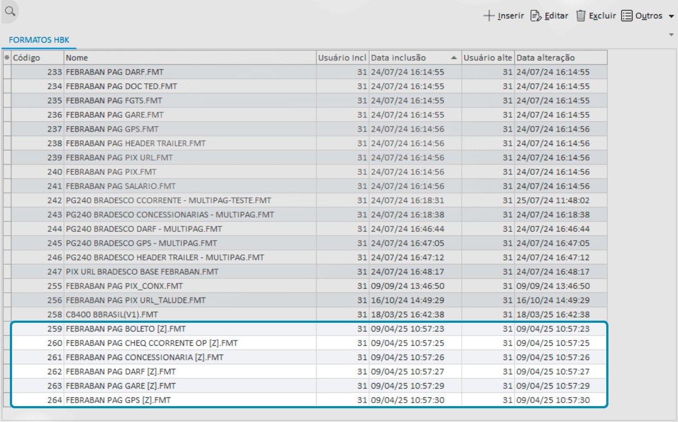This screenshot has width=678, height=422.
Task: Select the FORMATOS HBK tab
Action: tap(39, 40)
